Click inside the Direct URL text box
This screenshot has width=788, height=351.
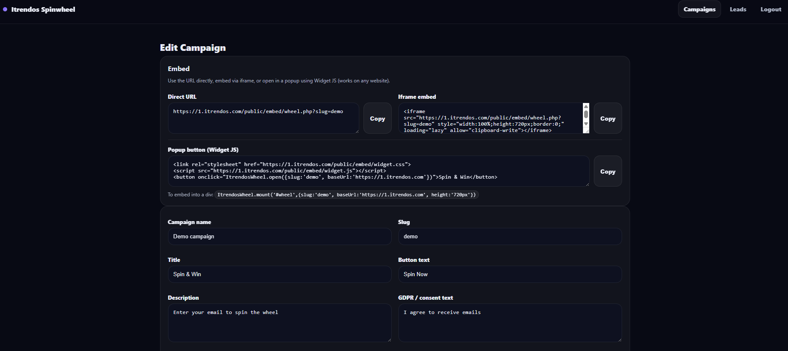[263, 119]
